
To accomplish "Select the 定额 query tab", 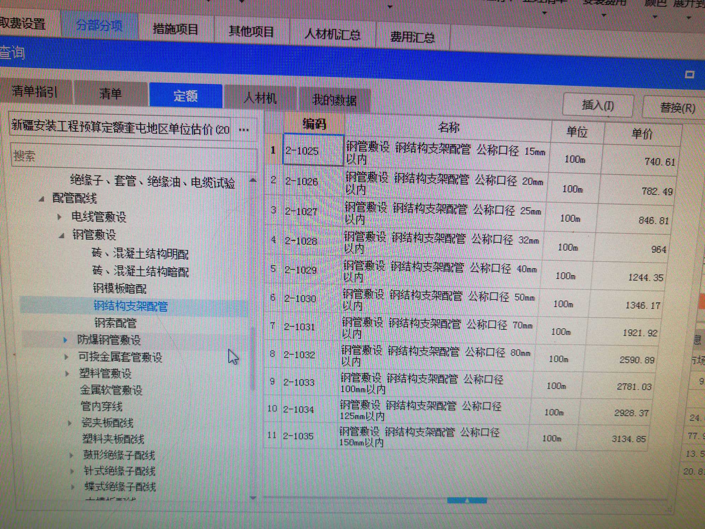I will coord(185,96).
